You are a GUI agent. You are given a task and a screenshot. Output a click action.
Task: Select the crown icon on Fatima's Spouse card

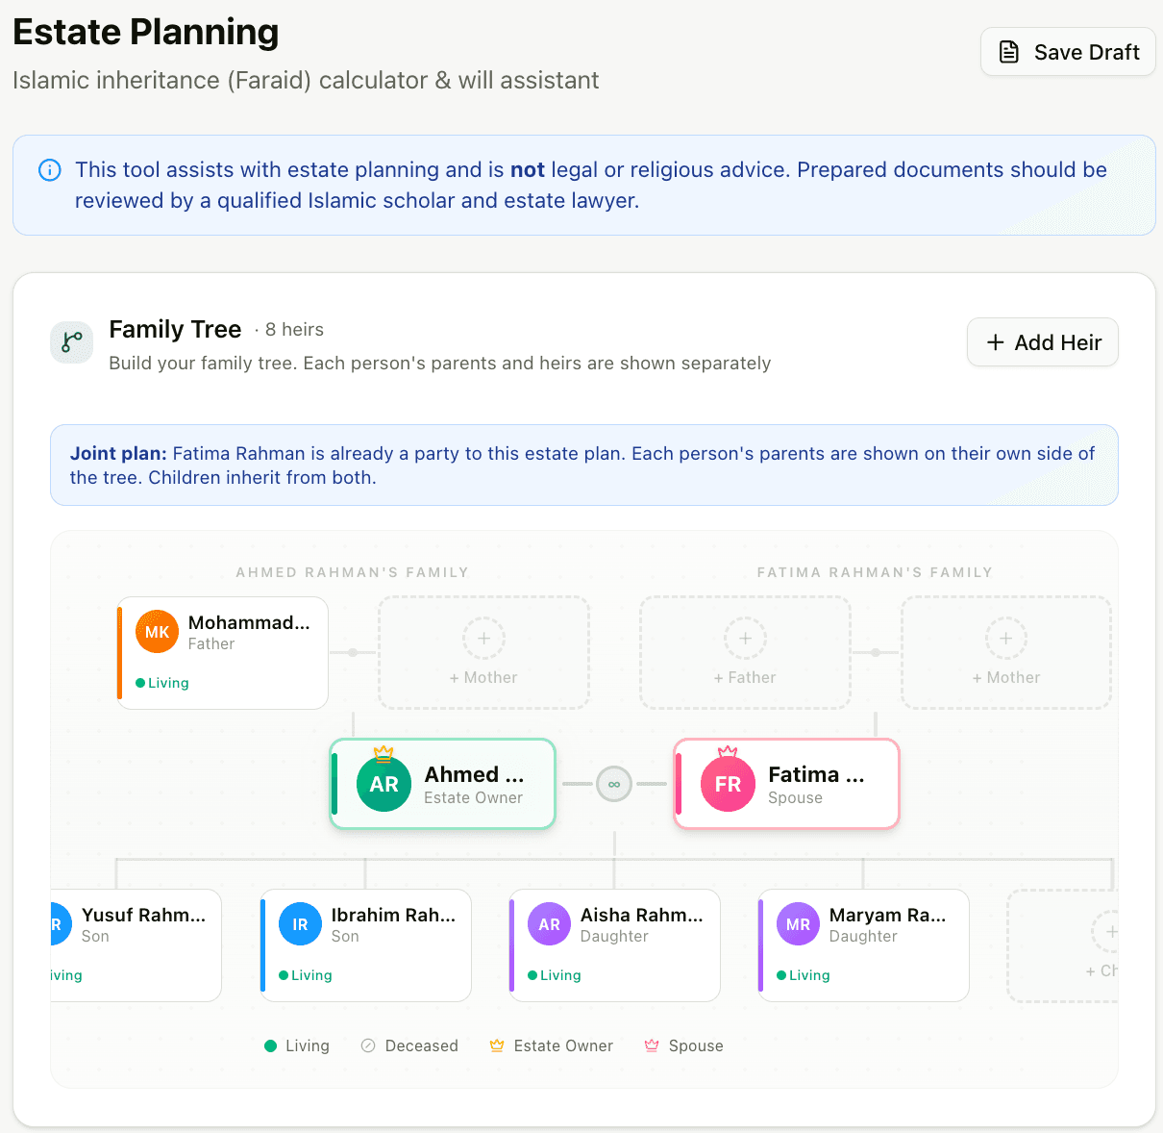pos(728,754)
